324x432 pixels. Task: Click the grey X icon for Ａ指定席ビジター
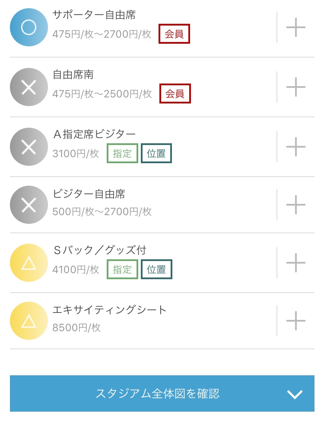click(29, 147)
